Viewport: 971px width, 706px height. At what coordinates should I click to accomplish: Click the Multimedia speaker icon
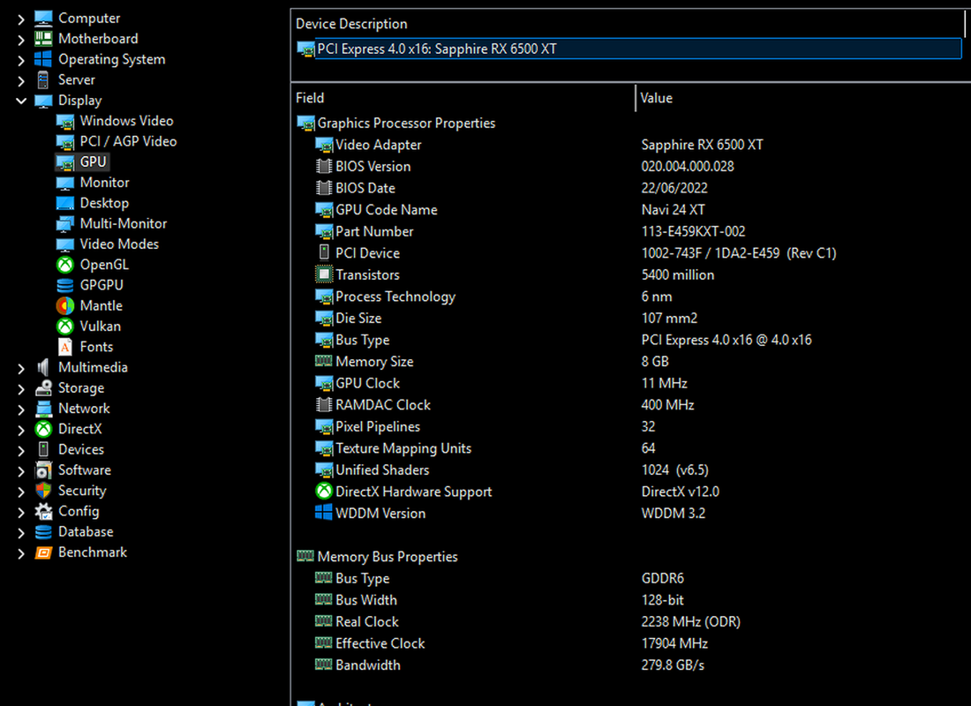(x=43, y=367)
